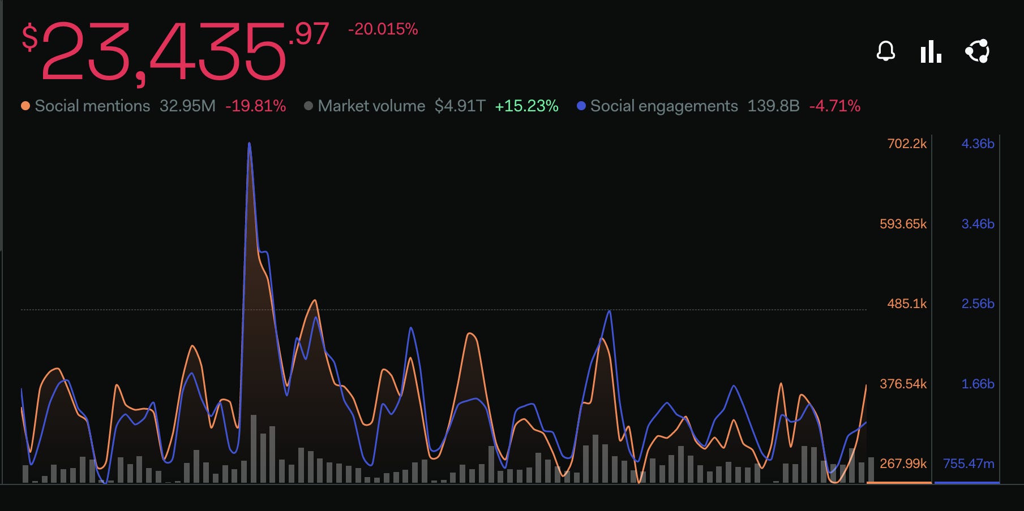This screenshot has width=1024, height=511.
Task: Open the share icon
Action: coord(978,52)
